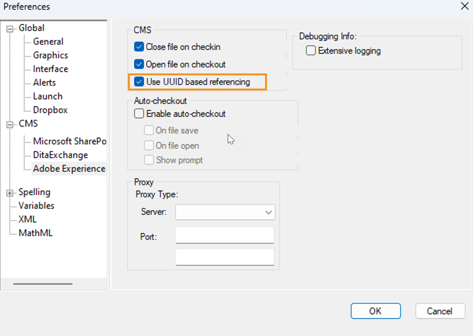Uncheck Close file on checkin
The width and height of the screenshot is (473, 336).
[x=139, y=47]
